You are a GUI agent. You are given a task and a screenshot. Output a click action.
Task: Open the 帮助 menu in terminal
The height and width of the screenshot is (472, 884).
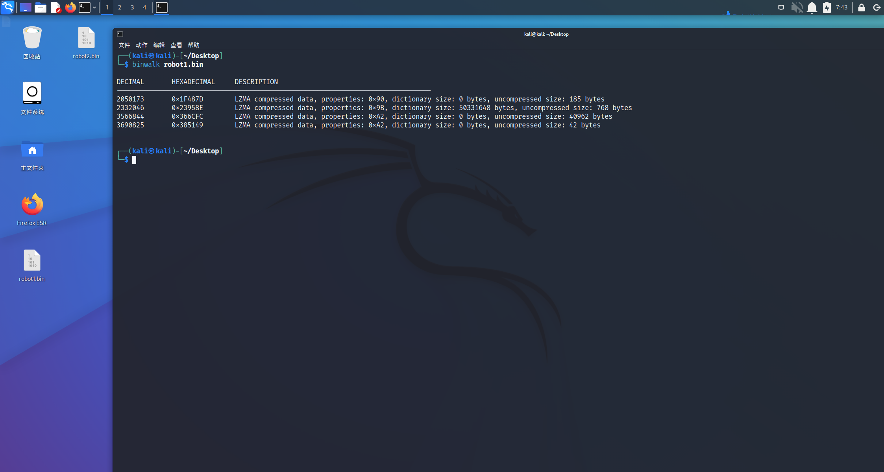(193, 45)
